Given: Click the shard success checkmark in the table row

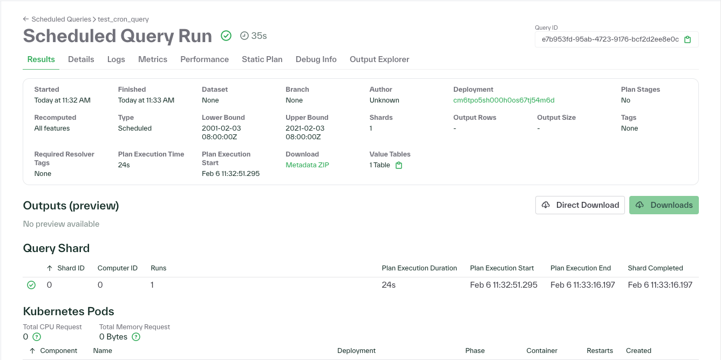Looking at the screenshot, I should 31,284.
